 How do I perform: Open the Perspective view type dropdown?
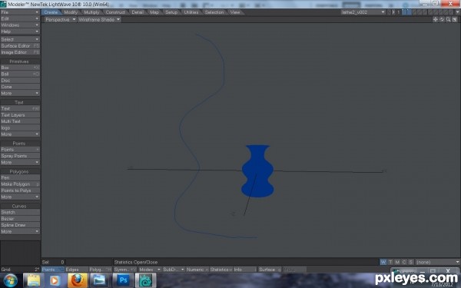tap(60, 19)
